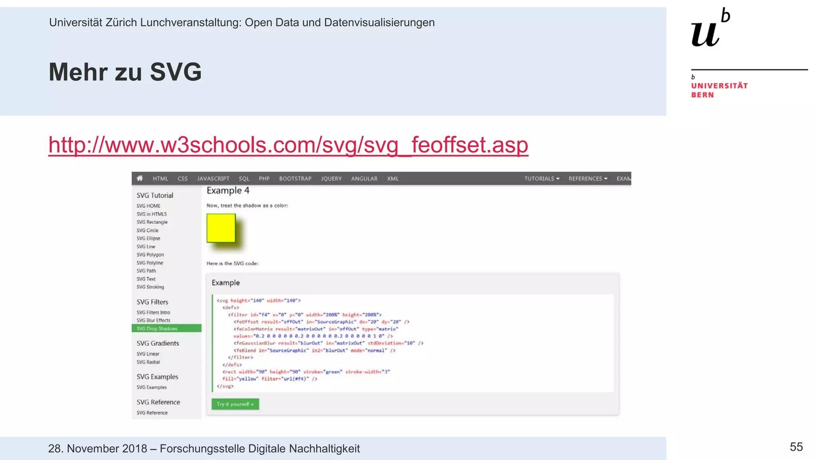Click the 'Example 4' heading
Viewport: 817px width, 460px height.
(x=228, y=190)
